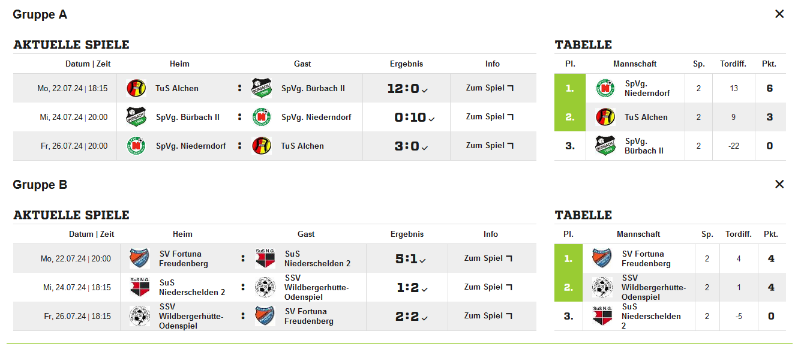Viewport: 798px width, 349px height.
Task: Click SV Fortuna Freudenberg crest in Gruppe B table
Action: click(x=602, y=258)
